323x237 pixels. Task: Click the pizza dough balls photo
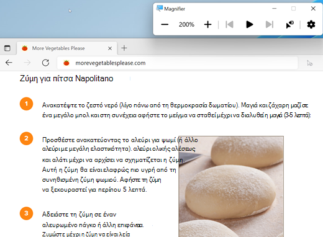point(231,187)
